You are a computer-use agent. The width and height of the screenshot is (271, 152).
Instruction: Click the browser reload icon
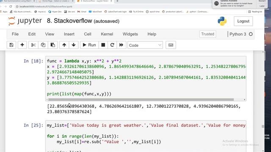point(11,7)
